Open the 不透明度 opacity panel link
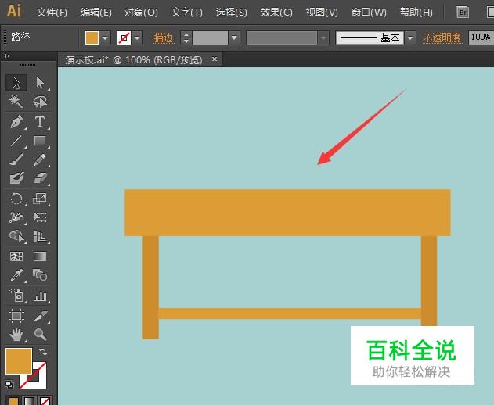Screen dimensions: 494x405 coord(442,38)
